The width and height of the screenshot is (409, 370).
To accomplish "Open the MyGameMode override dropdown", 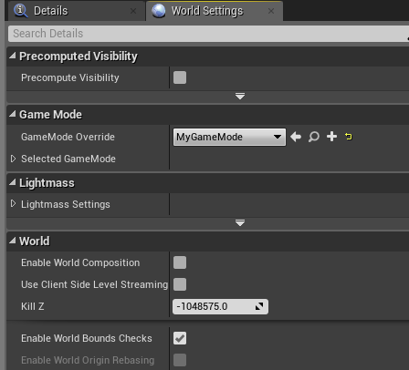I will tap(229, 137).
